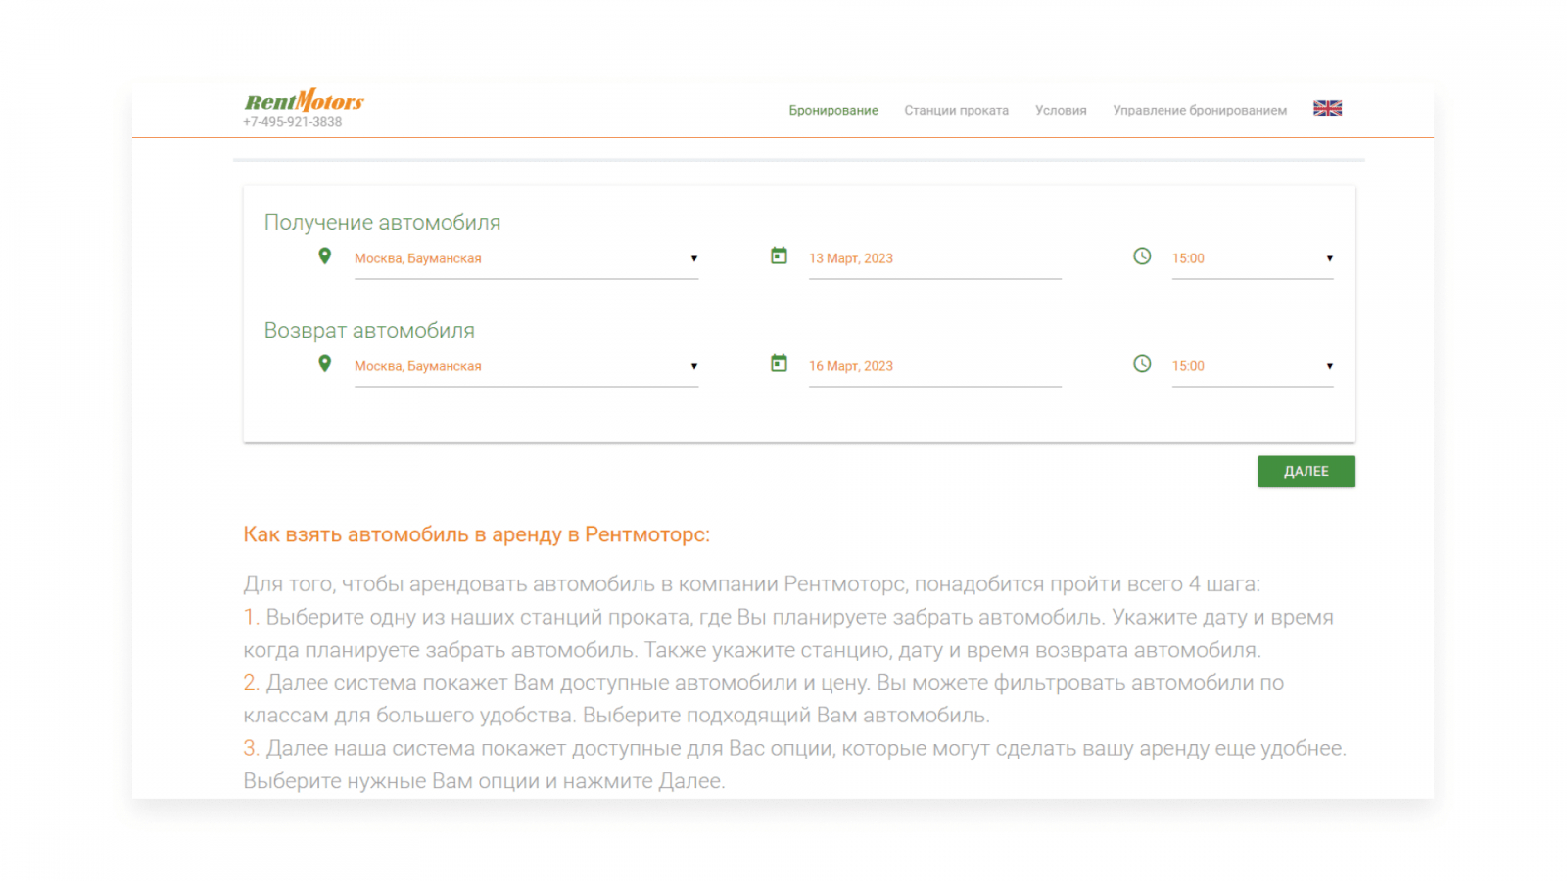This screenshot has width=1567, height=881.
Task: Open the return location dropdown
Action: point(526,366)
